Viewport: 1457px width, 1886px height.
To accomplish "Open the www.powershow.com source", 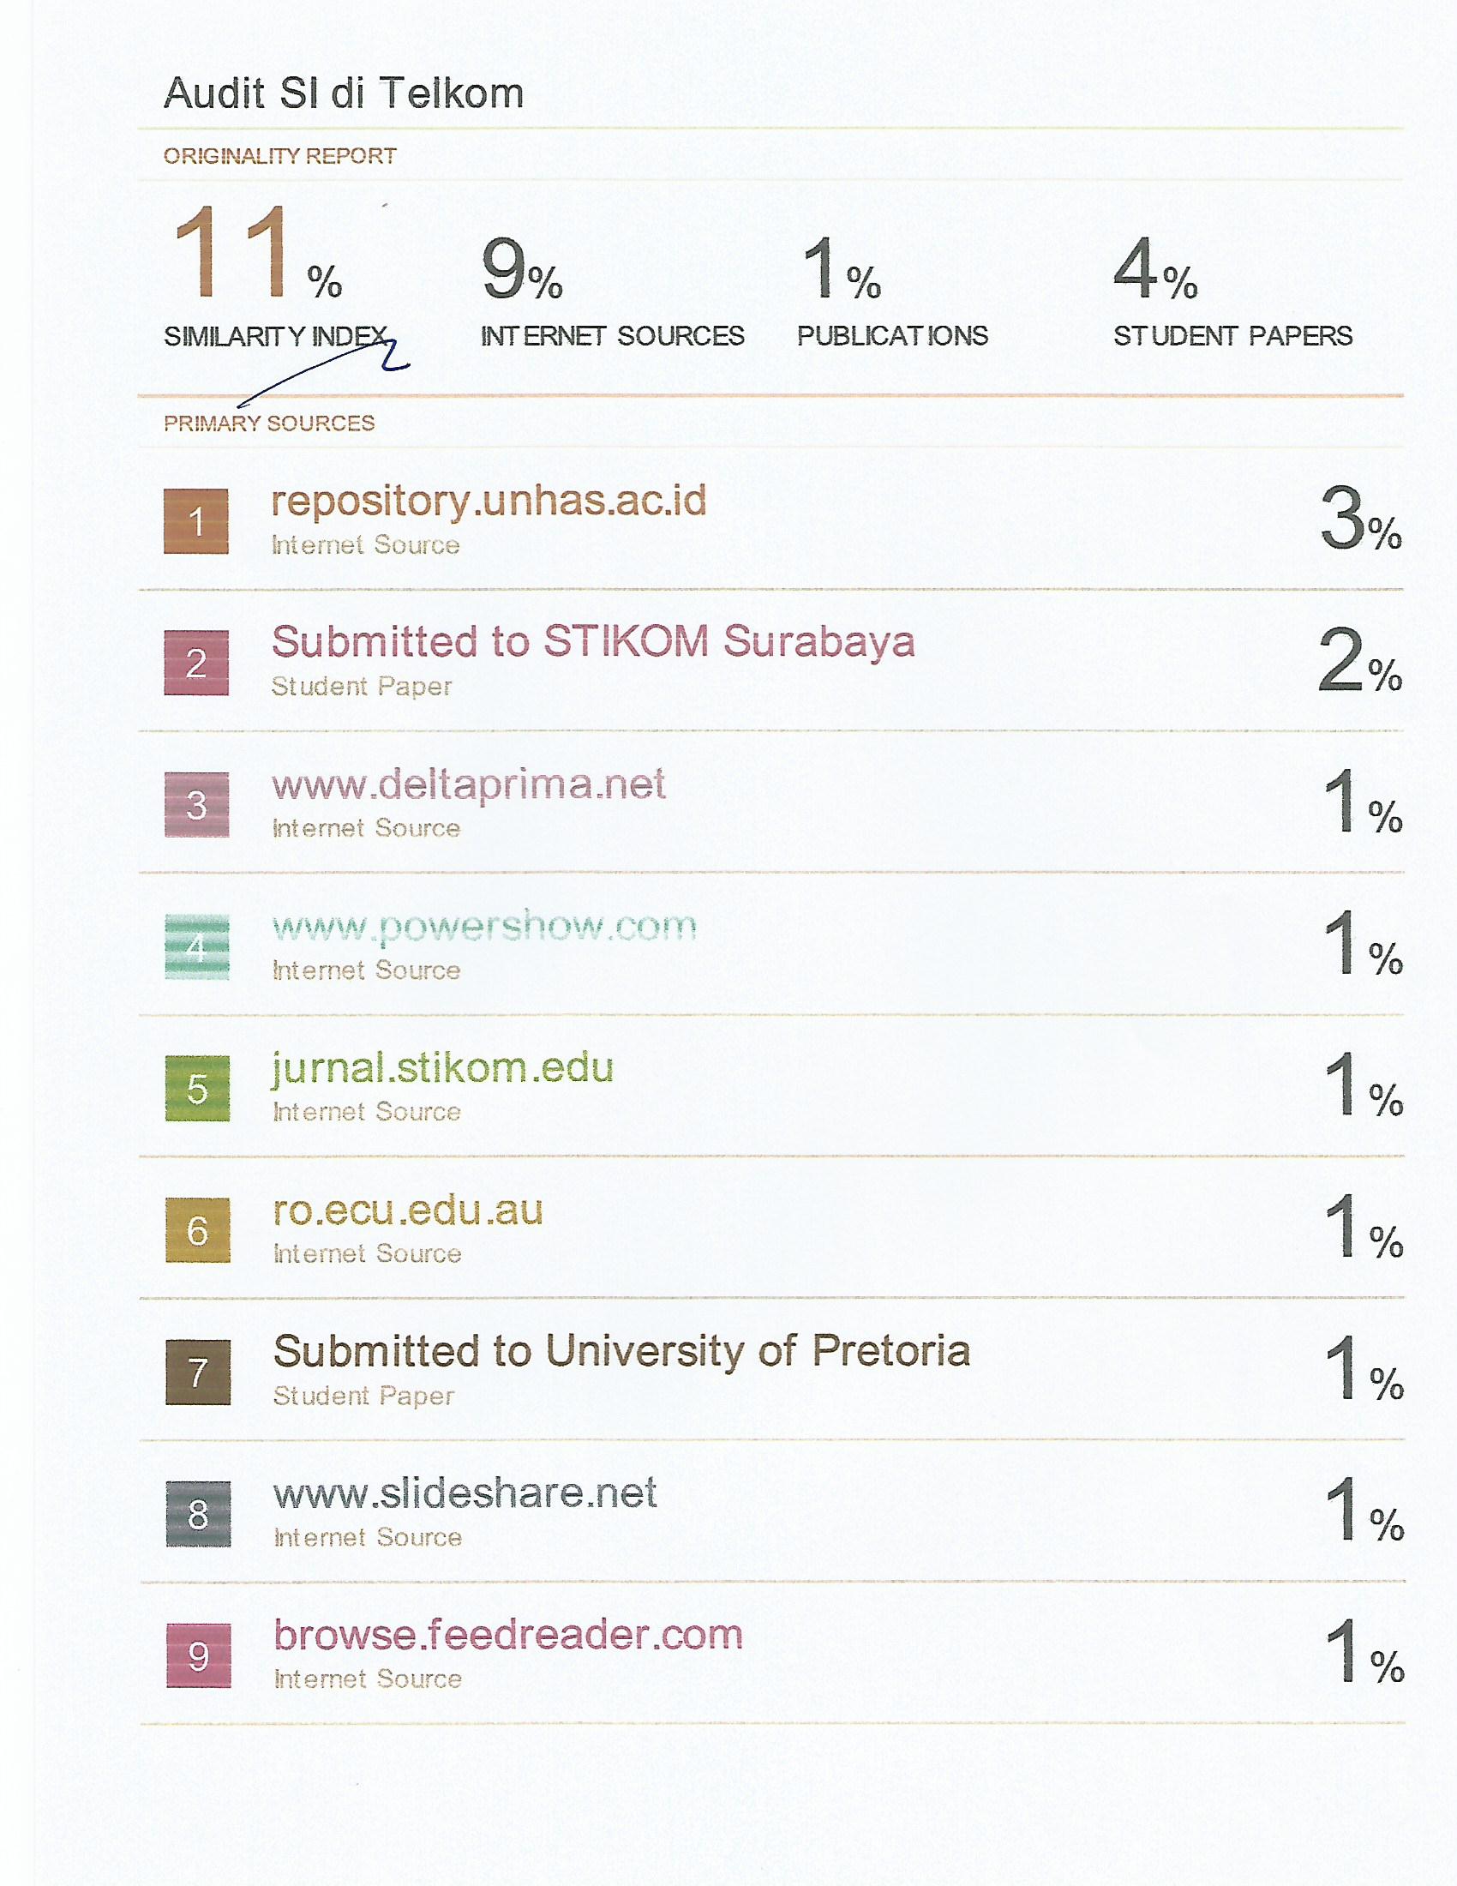I will point(484,926).
